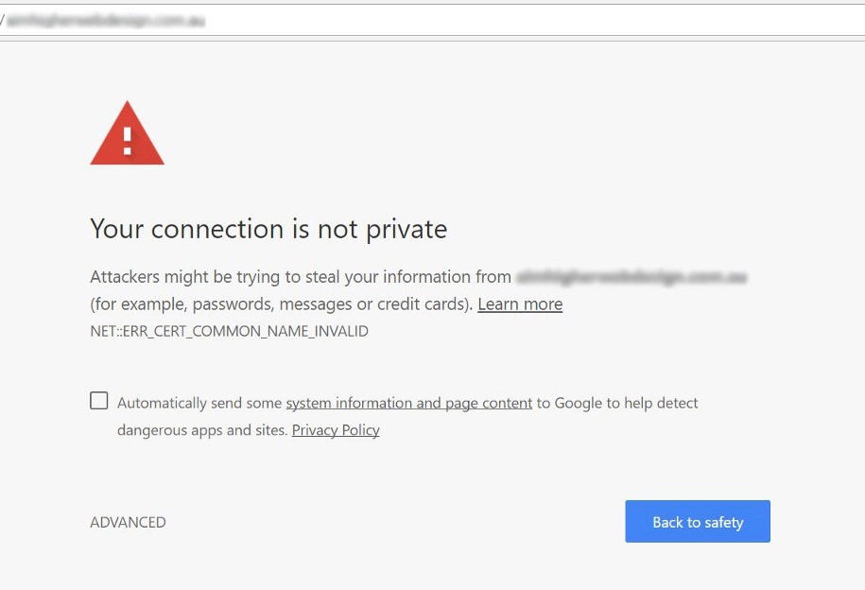The height and width of the screenshot is (590, 865).
Task: Click the to Google to help detect text
Action: [617, 403]
